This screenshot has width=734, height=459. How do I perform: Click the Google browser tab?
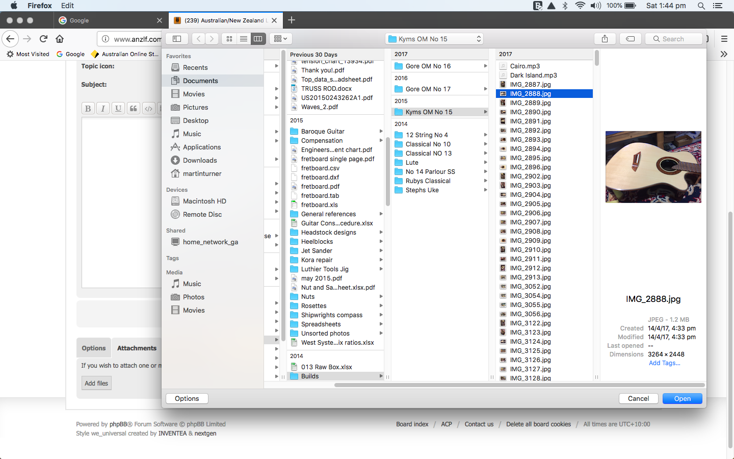[x=110, y=20]
